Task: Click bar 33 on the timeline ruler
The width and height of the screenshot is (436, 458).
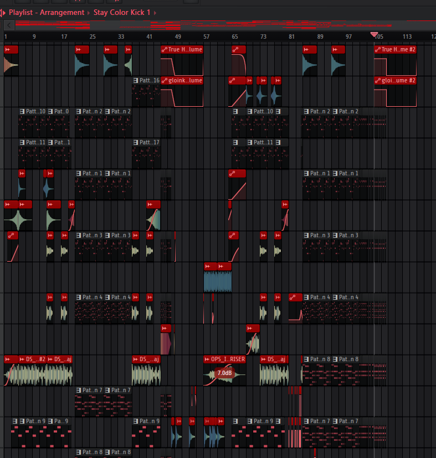Action: 121,37
